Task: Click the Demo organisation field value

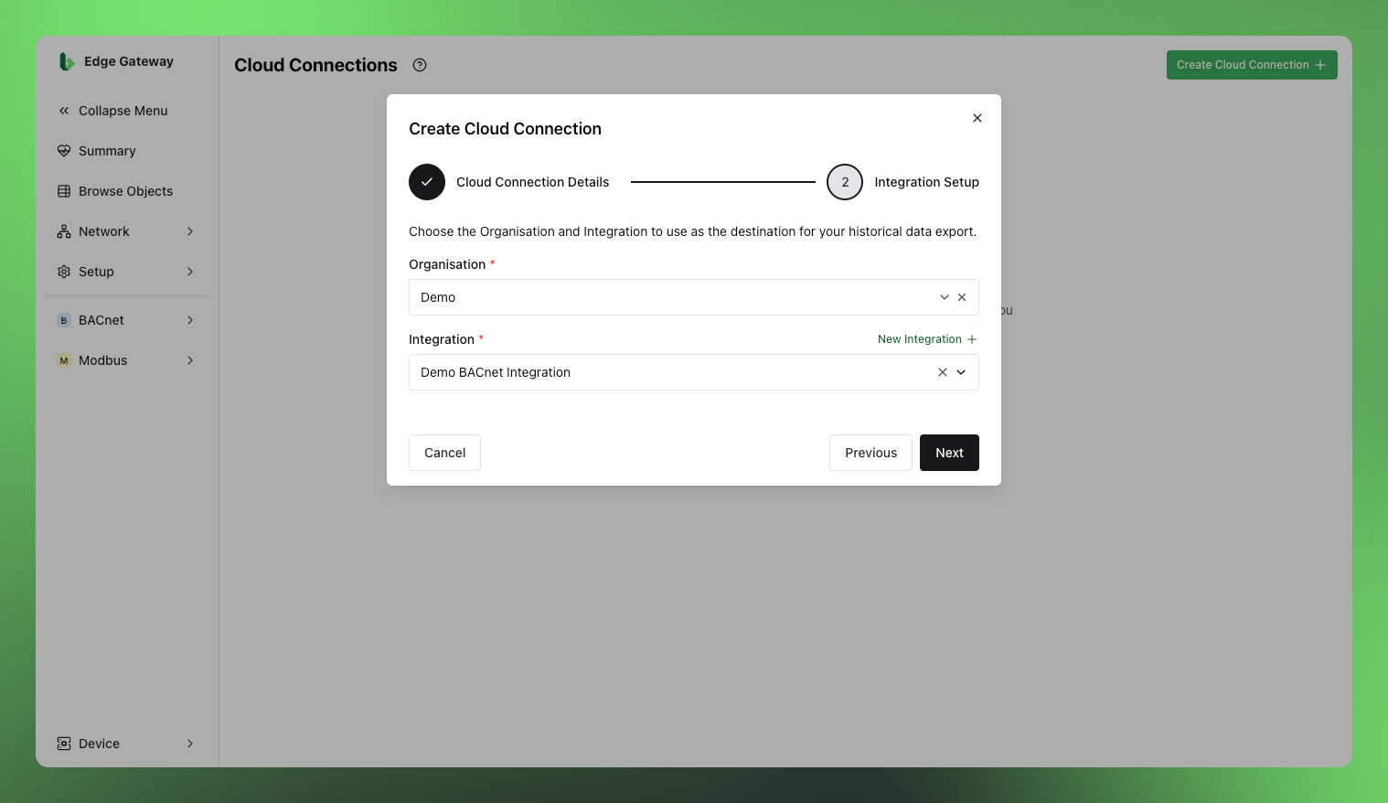Action: pos(438,297)
